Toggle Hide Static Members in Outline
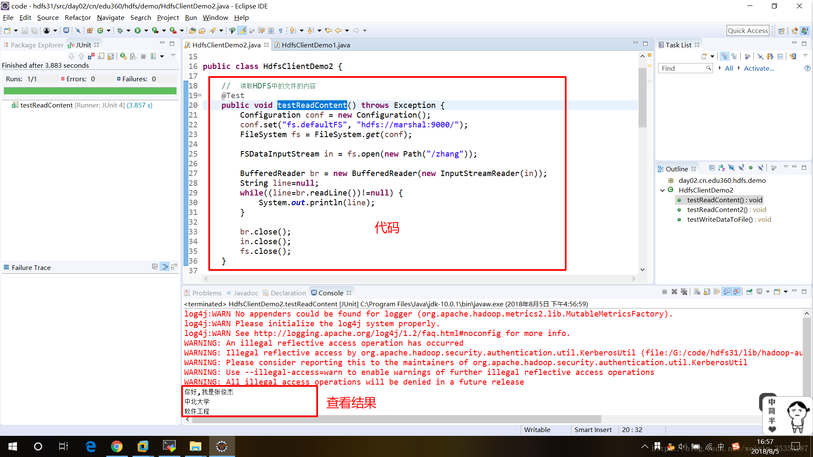813x457 pixels. [741, 168]
